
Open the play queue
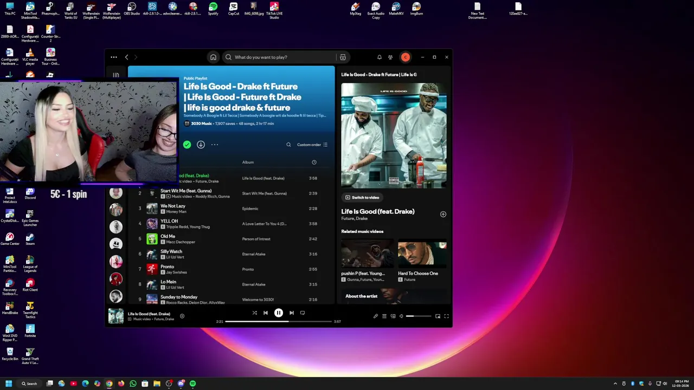coord(384,316)
